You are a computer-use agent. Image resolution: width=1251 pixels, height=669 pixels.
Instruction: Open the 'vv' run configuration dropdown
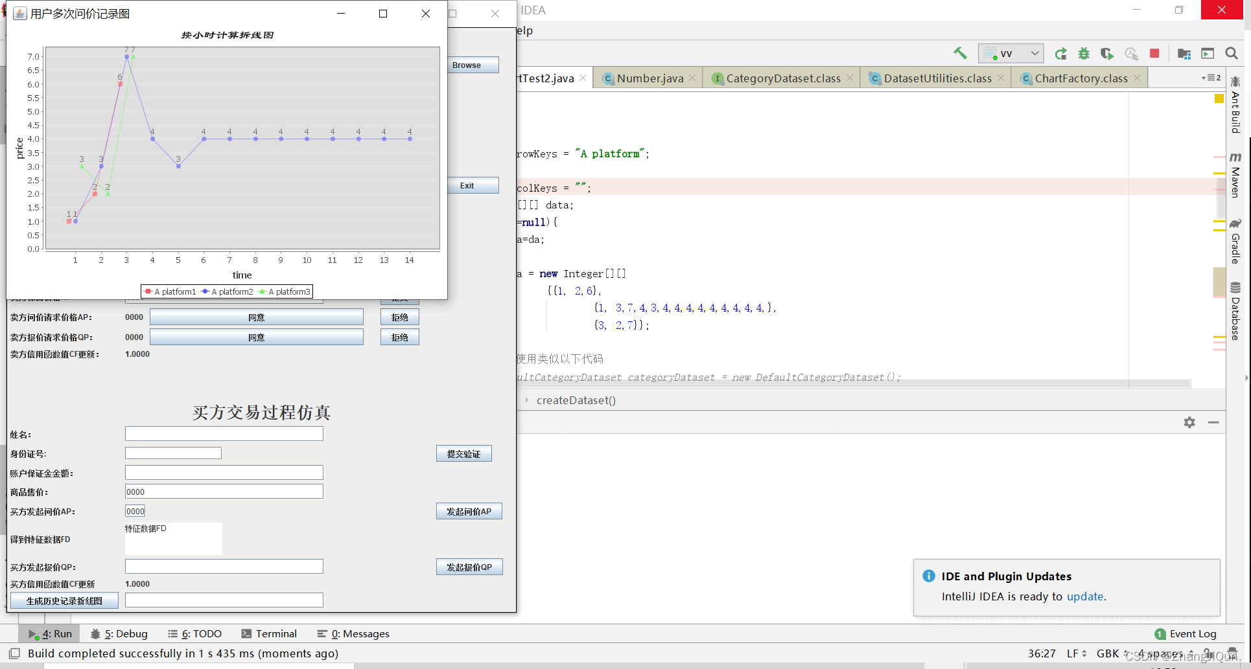(x=1034, y=53)
